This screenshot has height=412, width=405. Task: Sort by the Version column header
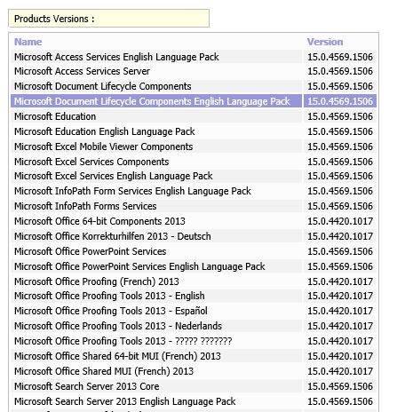pyautogui.click(x=325, y=42)
